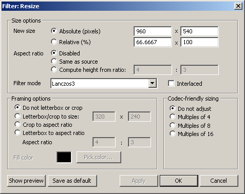Click the Apply button
Viewport: 245px width, 194px height.
139,181
